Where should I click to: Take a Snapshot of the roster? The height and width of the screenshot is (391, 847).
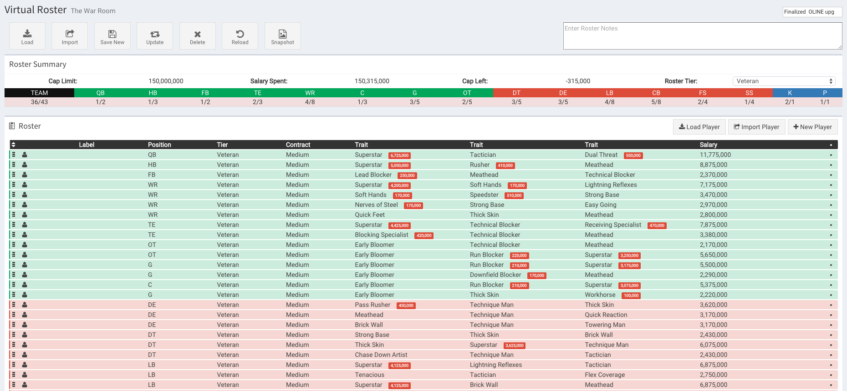282,36
